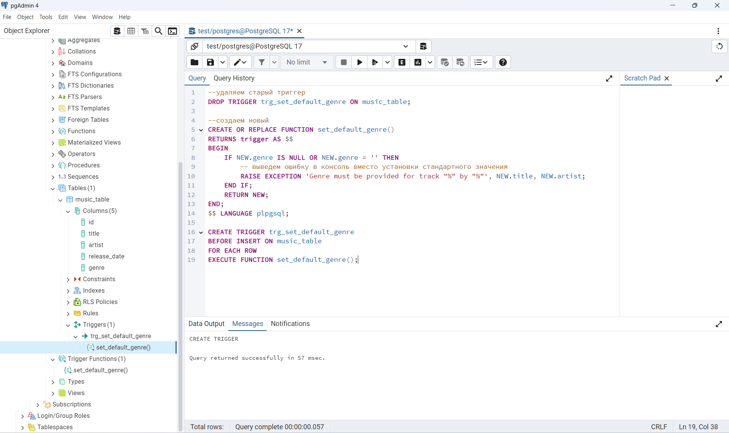This screenshot has width=729, height=433.
Task: Execute the query with play button
Action: (x=359, y=62)
